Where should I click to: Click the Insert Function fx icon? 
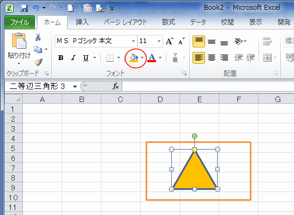pyautogui.click(x=116, y=86)
